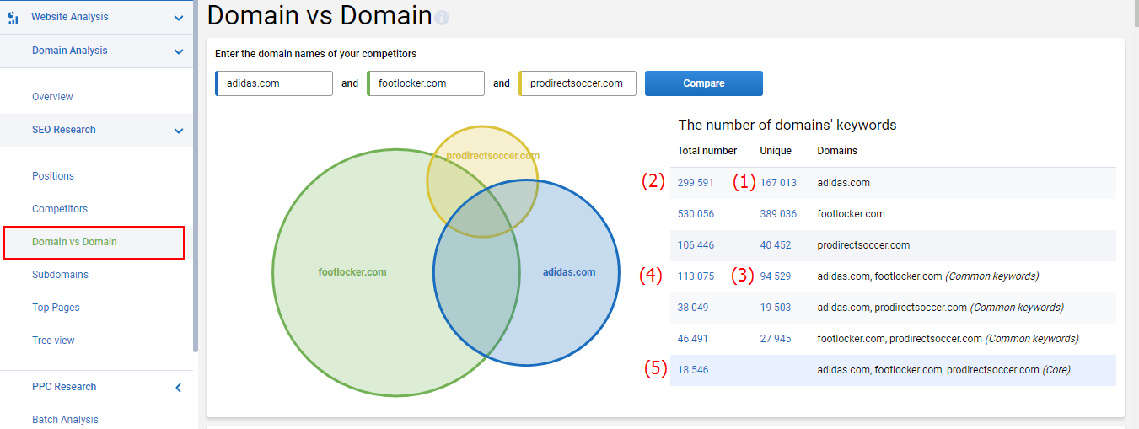The height and width of the screenshot is (429, 1139).
Task: Click the info icon beside Domain vs Domain title
Action: 442,18
